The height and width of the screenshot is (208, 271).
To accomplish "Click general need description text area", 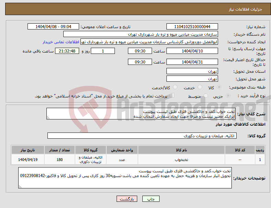I will click(x=141, y=114).
